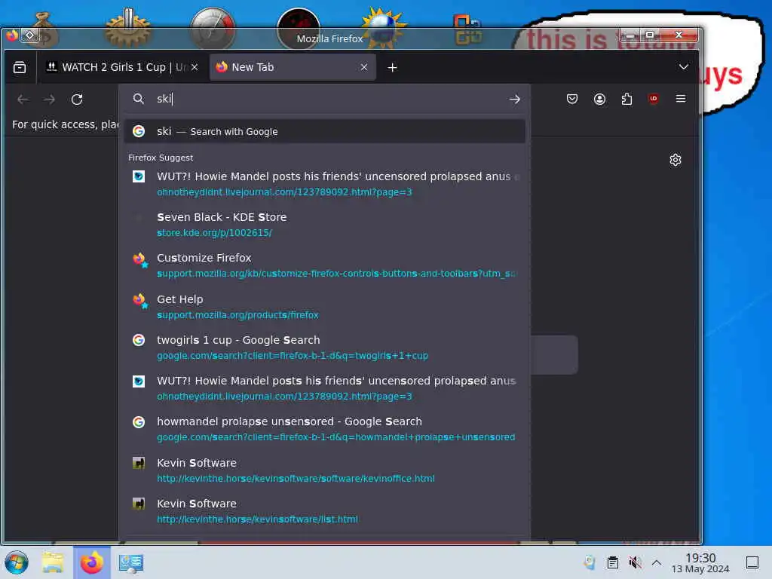Screen dimensions: 772x579
Task: Open file manager folder in taskbar
Action: (x=53, y=562)
